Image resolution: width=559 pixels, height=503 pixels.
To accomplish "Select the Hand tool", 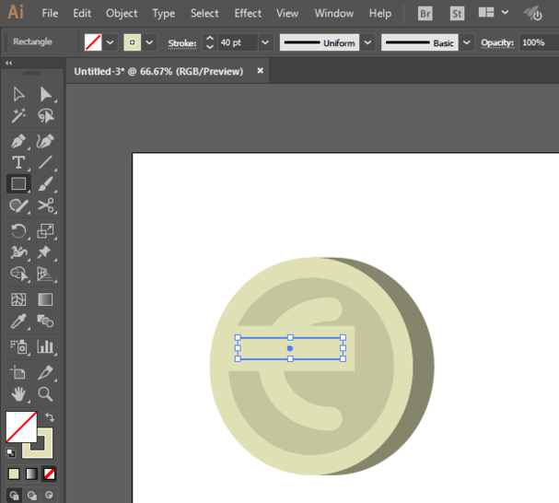I will point(18,394).
